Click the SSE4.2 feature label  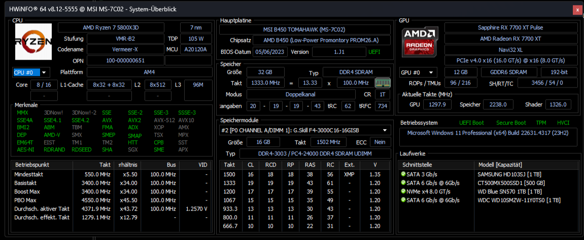[x=81, y=120]
